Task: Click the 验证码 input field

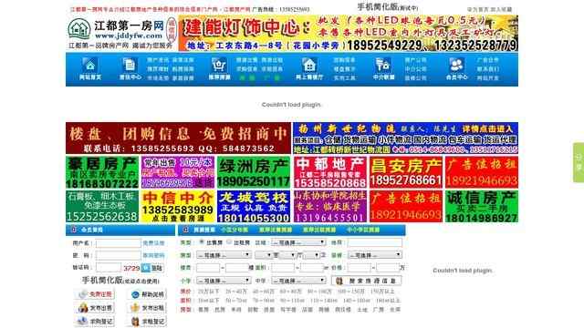Action: pos(109,267)
